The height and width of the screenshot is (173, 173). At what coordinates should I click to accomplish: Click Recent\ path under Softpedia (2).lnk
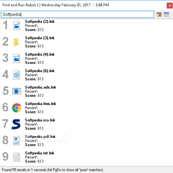(x=31, y=26)
